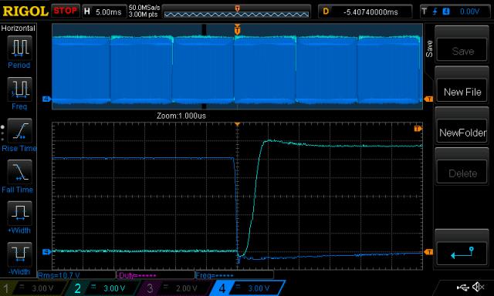The image size is (494, 296).
Task: Select the Freq measurement icon
Action: pos(19,89)
